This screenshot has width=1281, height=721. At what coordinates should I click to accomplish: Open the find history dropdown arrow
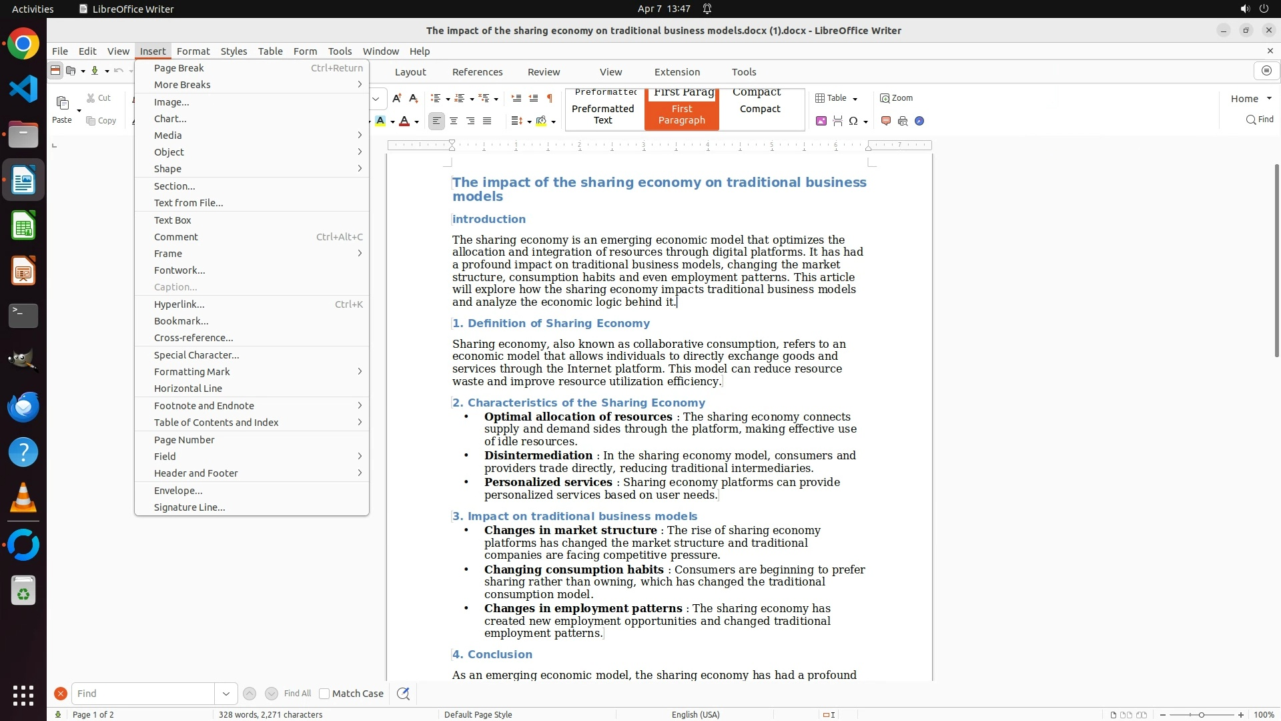click(226, 694)
